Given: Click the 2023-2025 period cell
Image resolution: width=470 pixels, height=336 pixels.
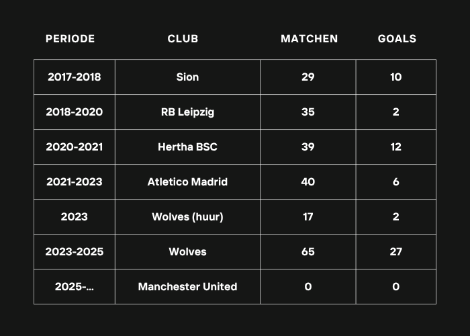Looking at the screenshot, I should point(75,252).
